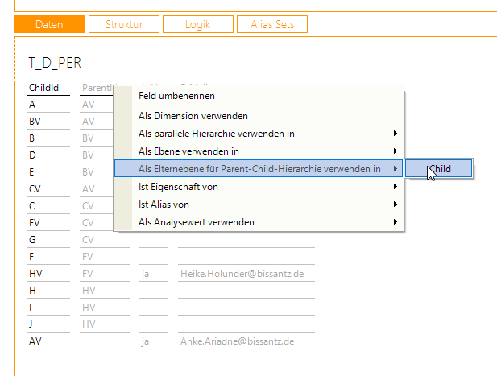This screenshot has height=376, width=497.
Task: Click the ChildId column header
Action: pos(43,87)
